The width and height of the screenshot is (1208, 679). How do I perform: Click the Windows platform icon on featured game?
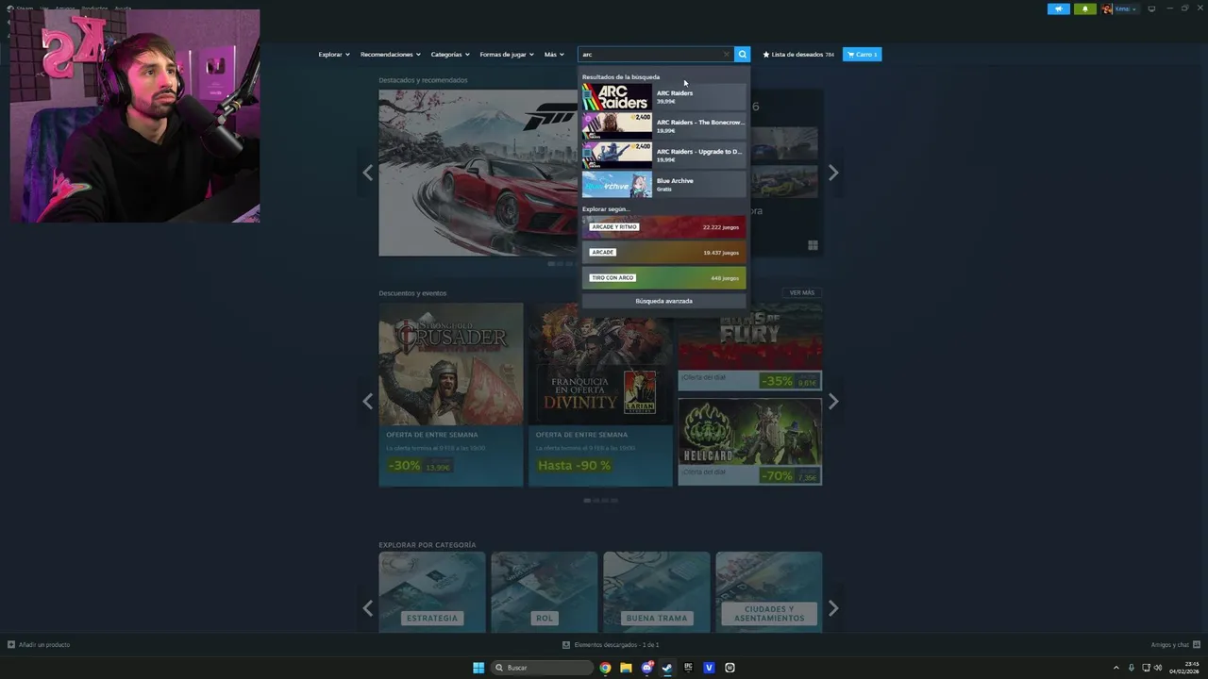click(813, 245)
